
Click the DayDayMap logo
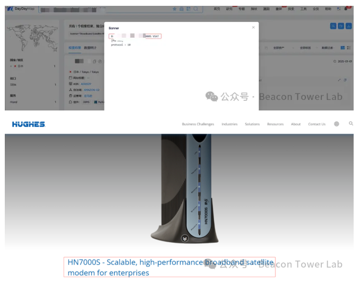(20, 8)
